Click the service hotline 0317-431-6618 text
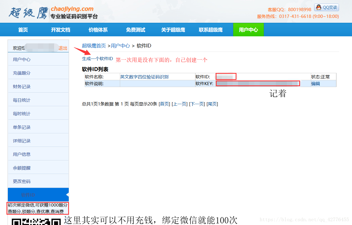The image size is (352, 225). [x=298, y=16]
